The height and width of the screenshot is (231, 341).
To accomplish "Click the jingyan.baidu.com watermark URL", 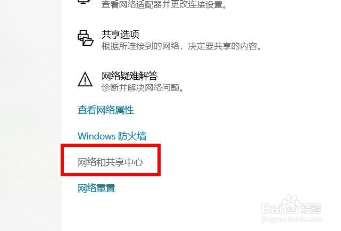I will click(292, 219).
